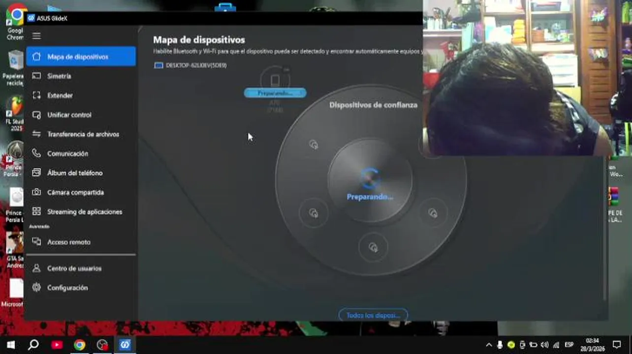Viewport: 632px width, 354px height.
Task: Click the lower-left add slot on trusted devices dial
Action: tap(314, 213)
